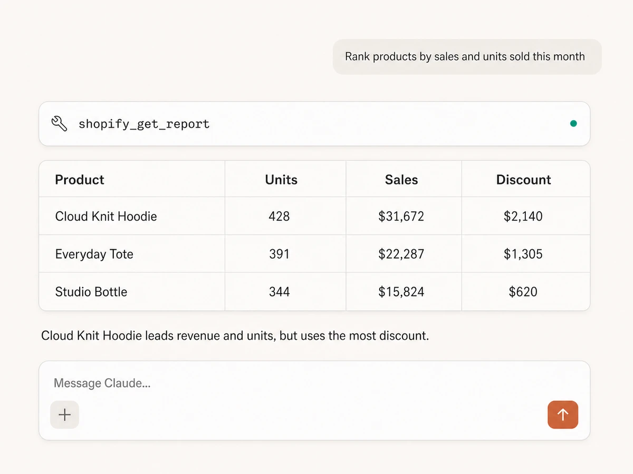Image resolution: width=633 pixels, height=474 pixels.
Task: Open attachments with the plus button
Action: [x=64, y=414]
